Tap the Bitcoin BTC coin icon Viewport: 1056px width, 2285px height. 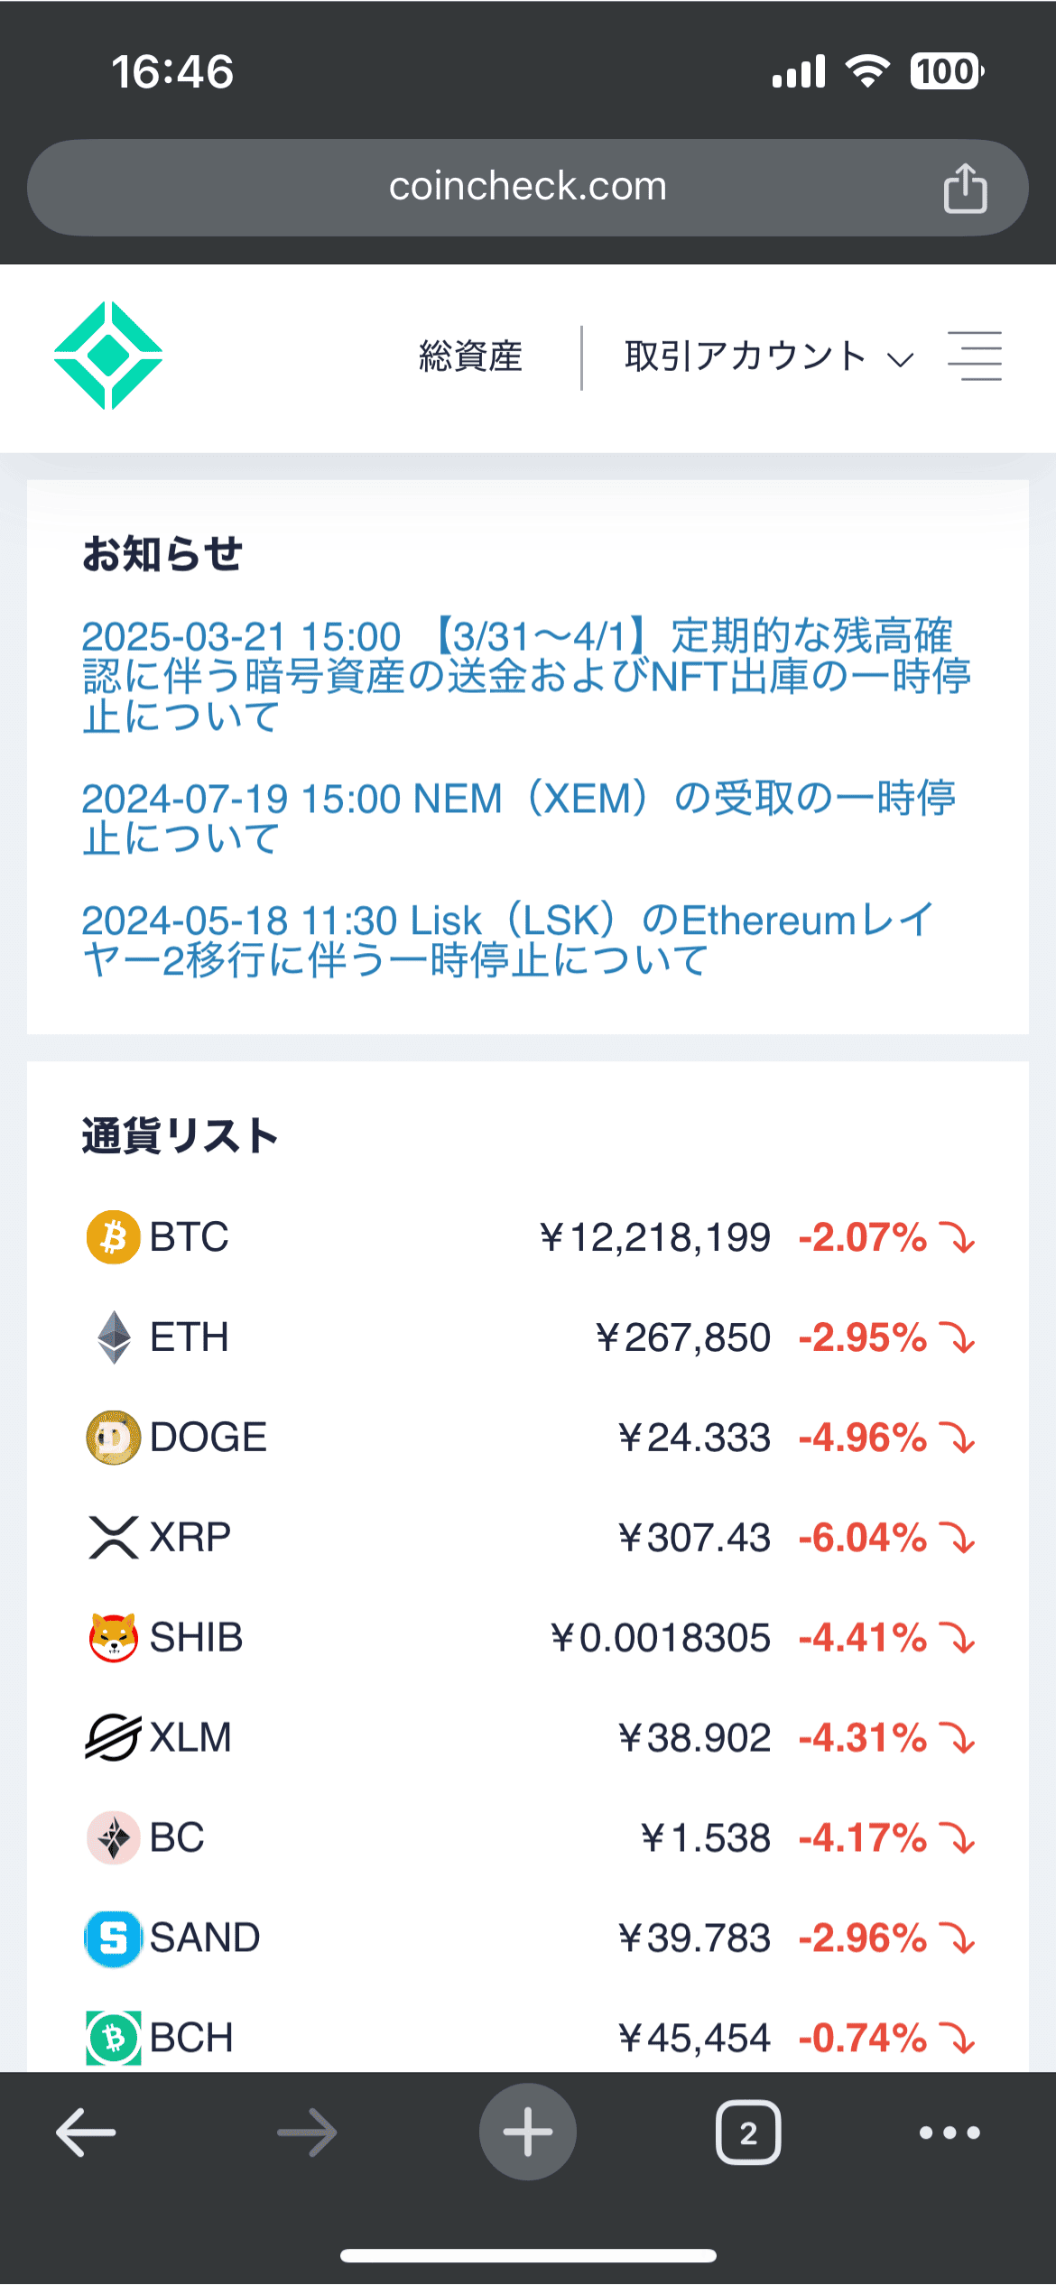tap(113, 1237)
